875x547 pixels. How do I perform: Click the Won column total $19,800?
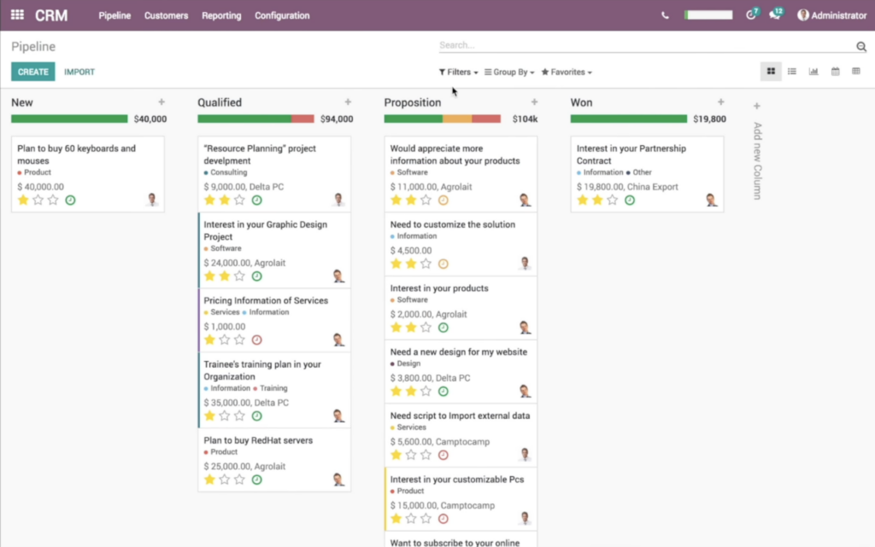(709, 119)
